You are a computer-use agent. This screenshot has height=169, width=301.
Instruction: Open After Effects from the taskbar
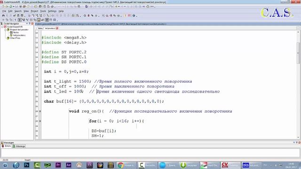pyautogui.click(x=69, y=165)
